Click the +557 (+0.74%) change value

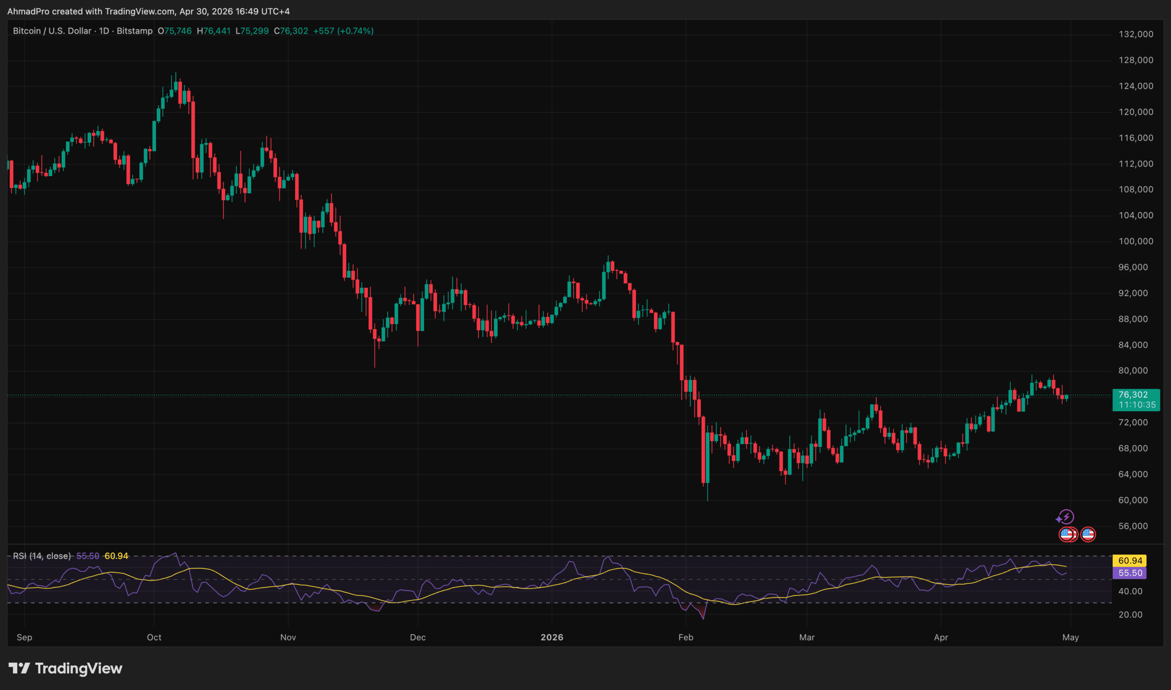point(344,31)
